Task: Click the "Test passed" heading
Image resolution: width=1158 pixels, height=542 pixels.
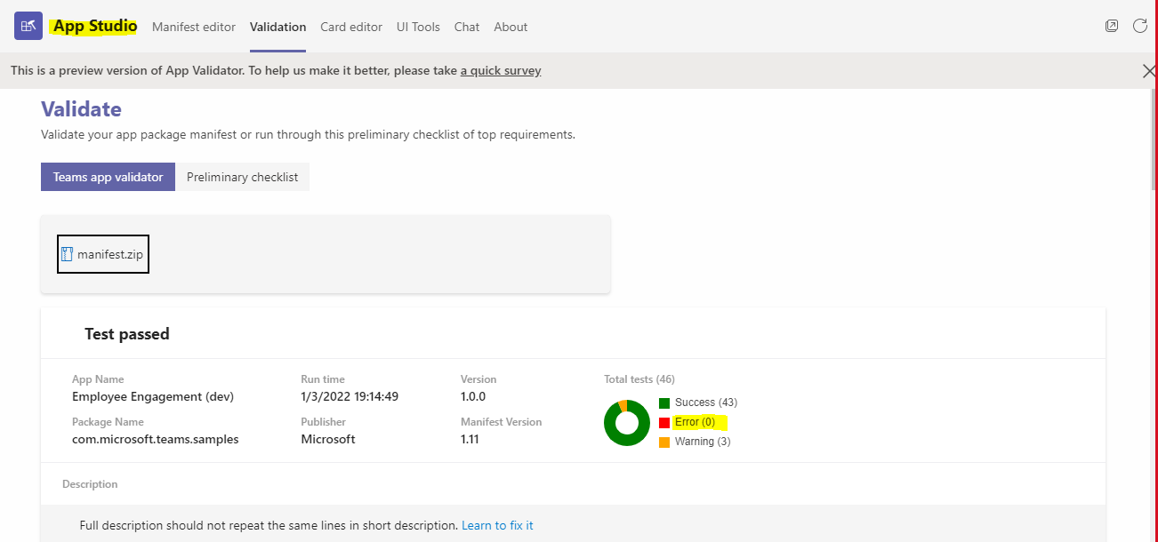Action: 127,334
